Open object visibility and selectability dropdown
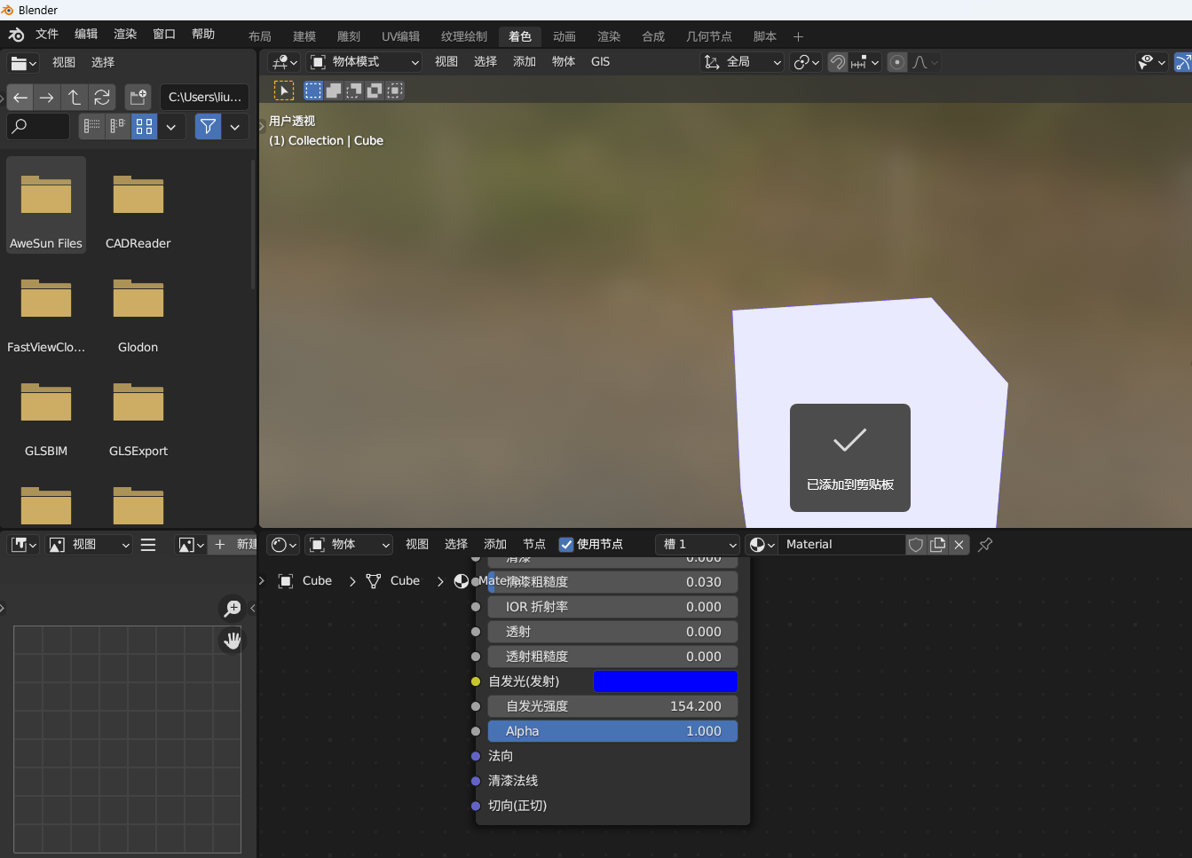 tap(1152, 62)
